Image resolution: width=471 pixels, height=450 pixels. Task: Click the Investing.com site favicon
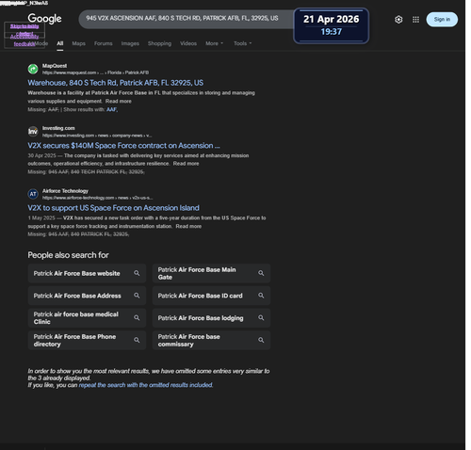pyautogui.click(x=33, y=131)
